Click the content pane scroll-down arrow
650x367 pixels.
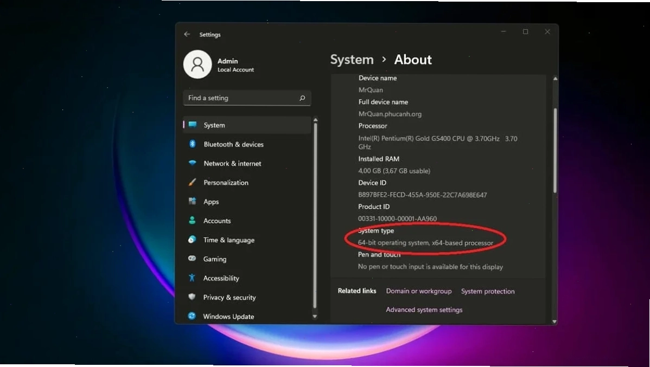click(x=555, y=321)
